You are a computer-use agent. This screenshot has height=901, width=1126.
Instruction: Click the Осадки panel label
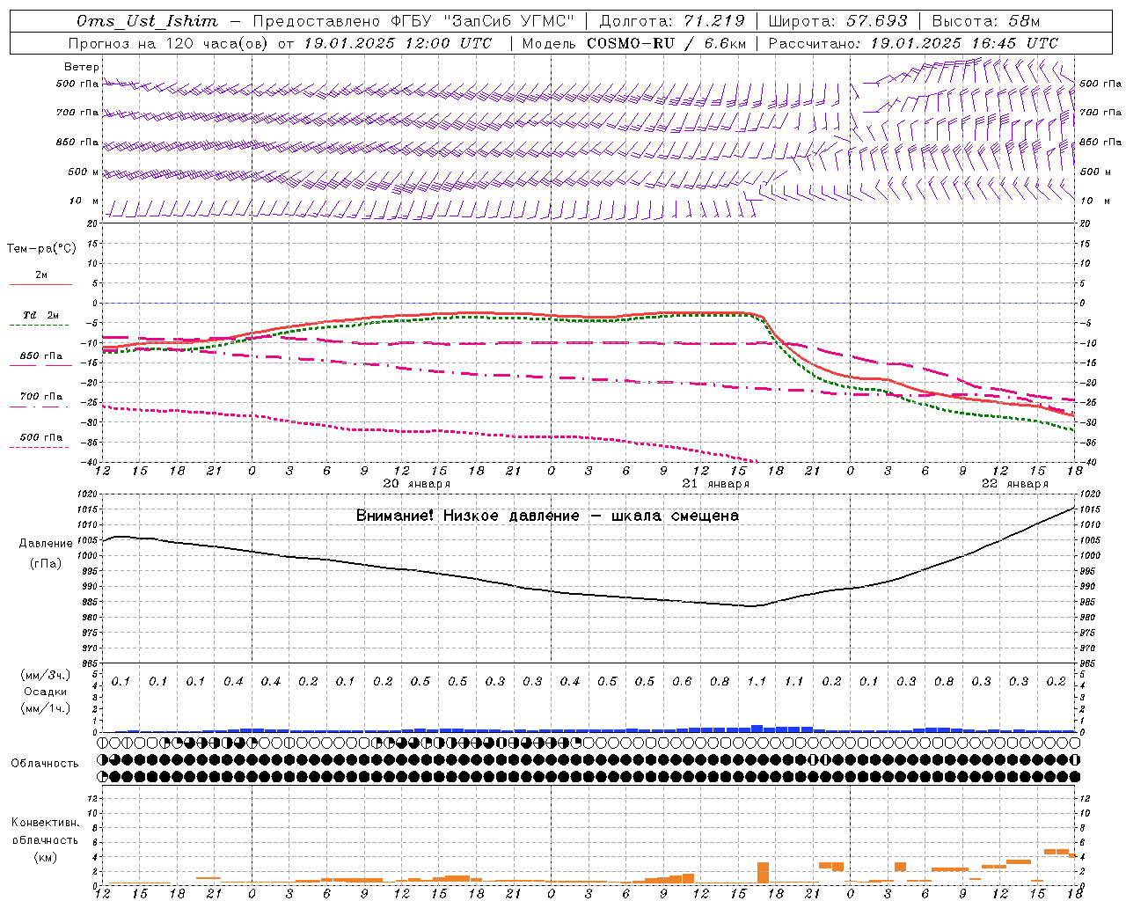(x=45, y=692)
